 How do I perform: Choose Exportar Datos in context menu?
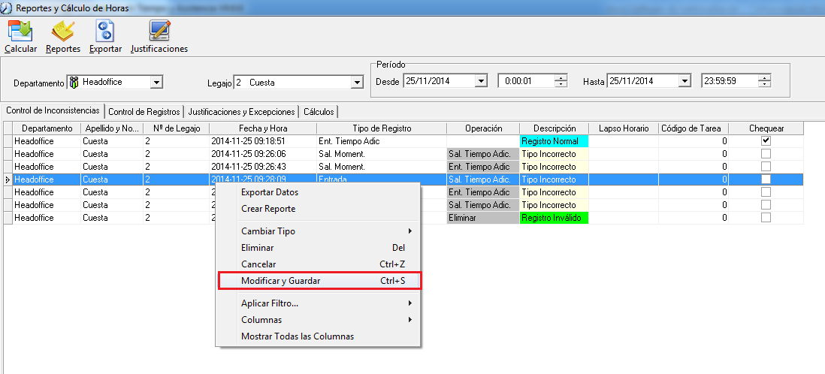(319, 192)
